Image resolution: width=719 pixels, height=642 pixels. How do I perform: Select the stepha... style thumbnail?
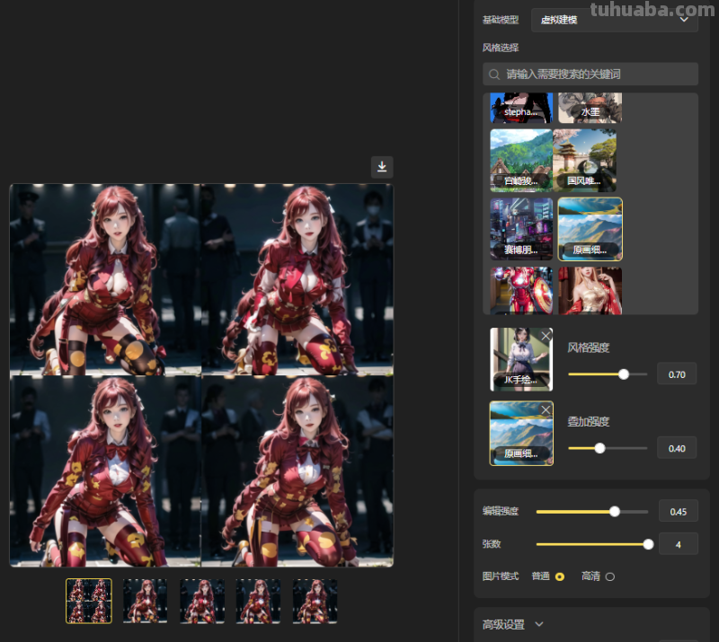[521, 108]
